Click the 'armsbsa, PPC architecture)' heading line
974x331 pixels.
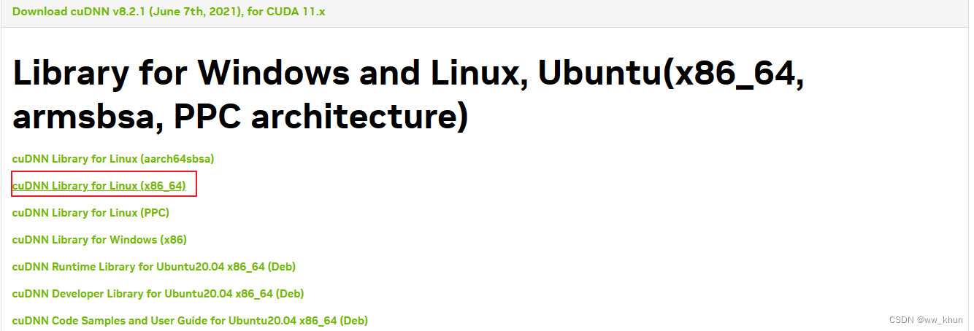pyautogui.click(x=240, y=117)
